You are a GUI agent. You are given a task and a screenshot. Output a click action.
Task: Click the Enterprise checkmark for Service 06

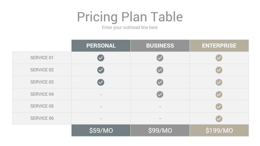coord(219,119)
